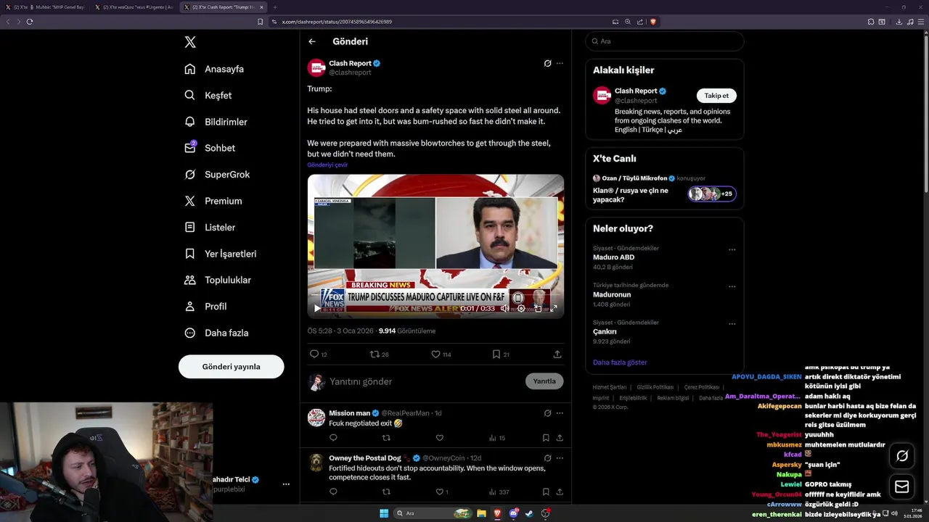Open the browser downloads icon
Viewport: 929px width, 522px height.
pyautogui.click(x=899, y=22)
